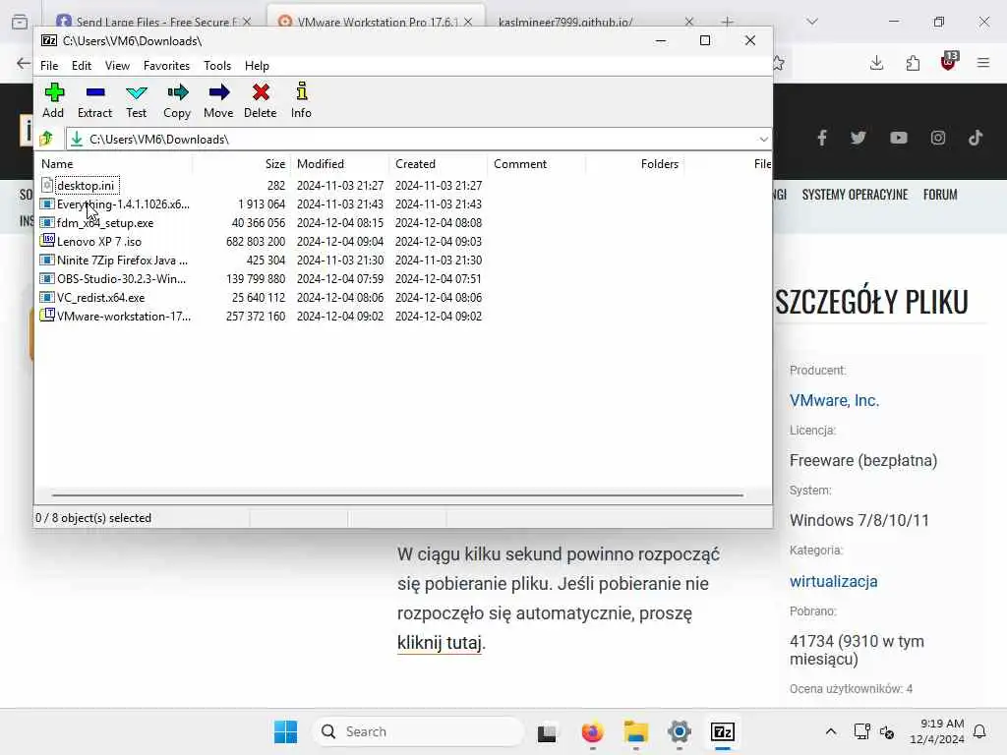Open the taskbar clock and date
This screenshot has width=1007, height=755.
(937, 731)
